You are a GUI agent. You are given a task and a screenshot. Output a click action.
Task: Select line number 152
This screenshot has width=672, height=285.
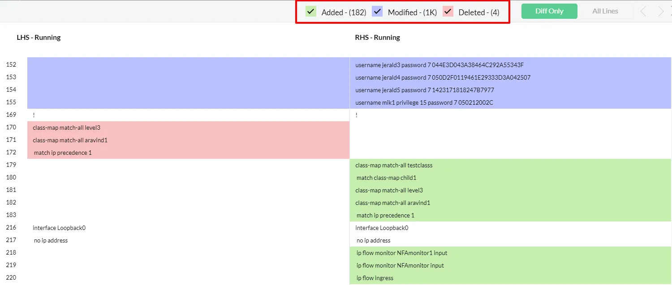(11, 64)
